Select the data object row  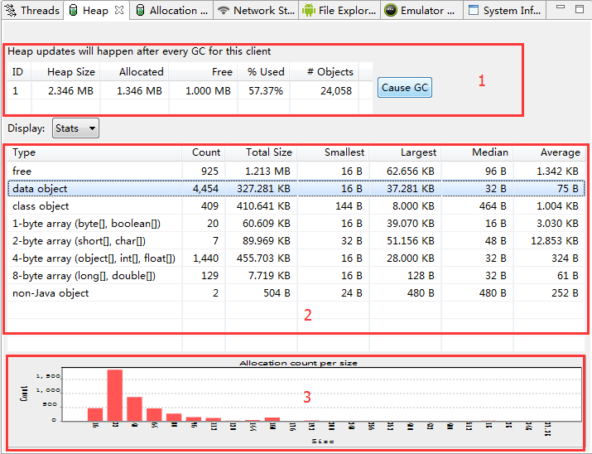coord(296,188)
